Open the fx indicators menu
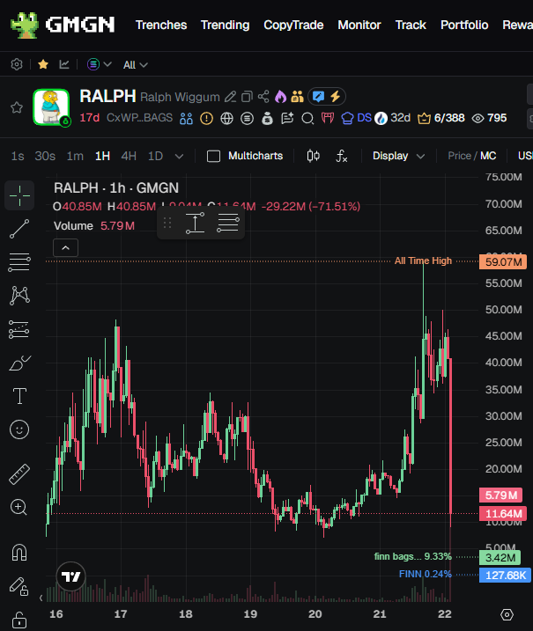This screenshot has height=631, width=533. pos(342,156)
